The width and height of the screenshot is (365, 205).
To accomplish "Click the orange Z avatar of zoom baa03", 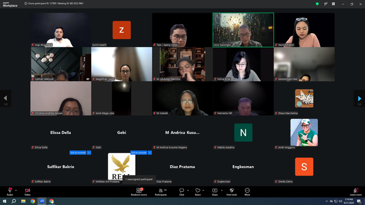I will tap(121, 30).
